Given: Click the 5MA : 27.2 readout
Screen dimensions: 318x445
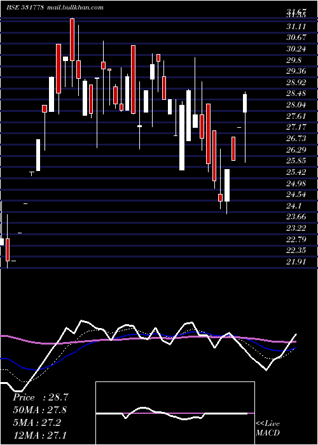Looking at the screenshot, I should 37,423.
